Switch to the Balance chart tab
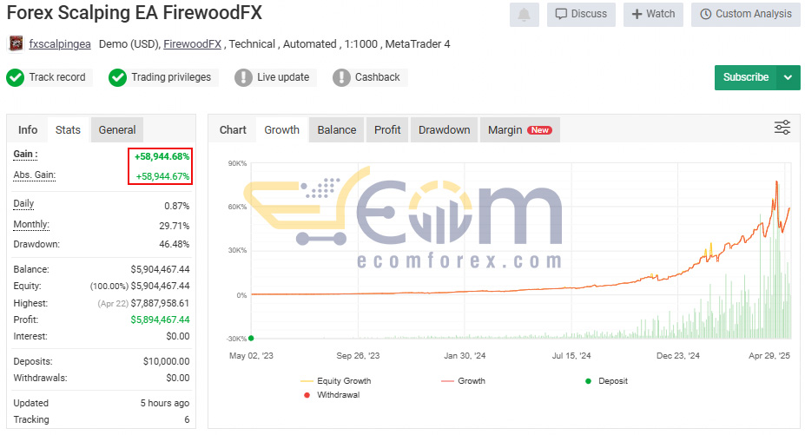805x435 pixels. (x=337, y=130)
